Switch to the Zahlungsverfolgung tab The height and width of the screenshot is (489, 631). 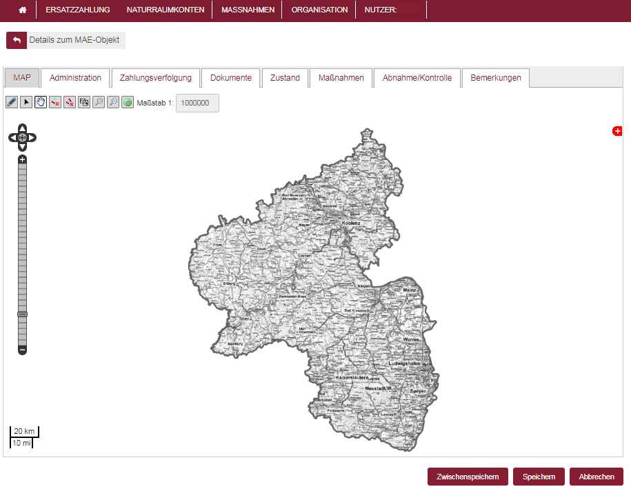[156, 78]
